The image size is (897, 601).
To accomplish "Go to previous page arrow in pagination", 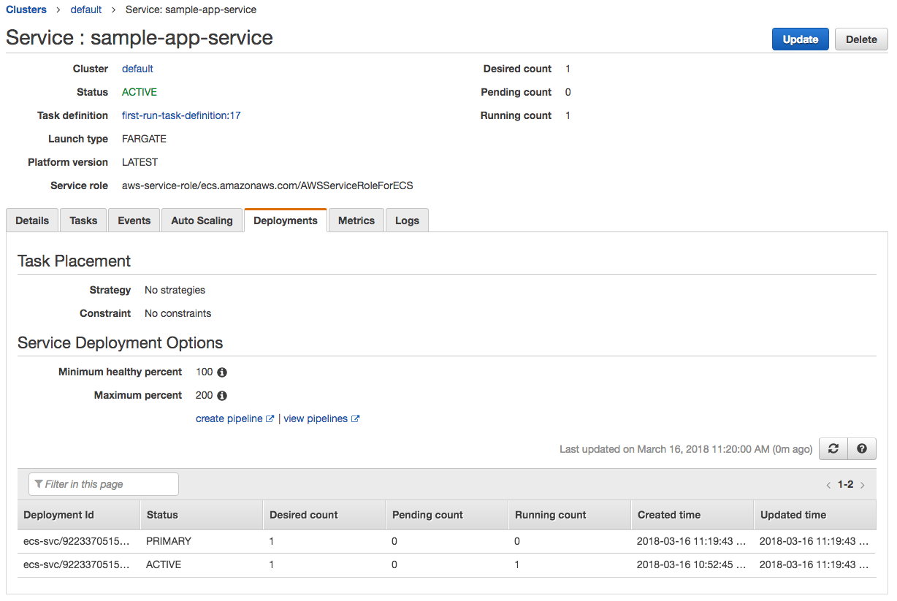I will 828,485.
